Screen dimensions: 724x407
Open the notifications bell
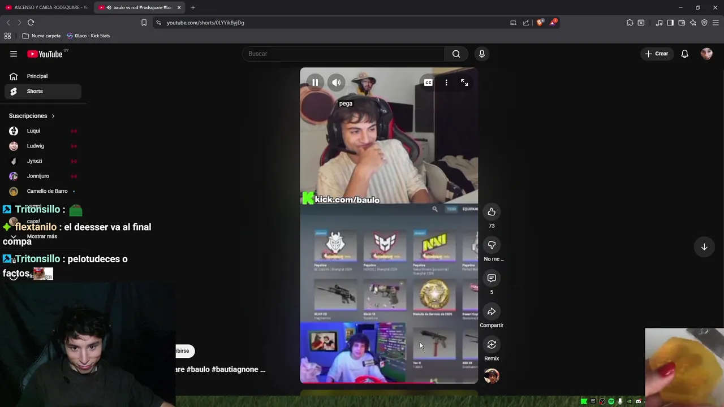pyautogui.click(x=684, y=54)
